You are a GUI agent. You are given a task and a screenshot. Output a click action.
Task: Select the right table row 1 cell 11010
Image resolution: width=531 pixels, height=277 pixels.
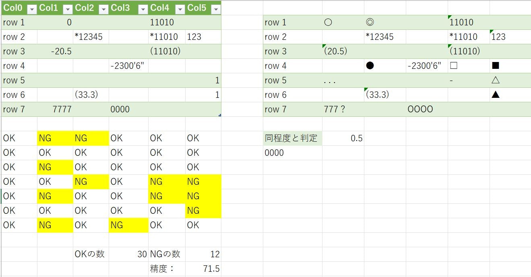[469, 22]
